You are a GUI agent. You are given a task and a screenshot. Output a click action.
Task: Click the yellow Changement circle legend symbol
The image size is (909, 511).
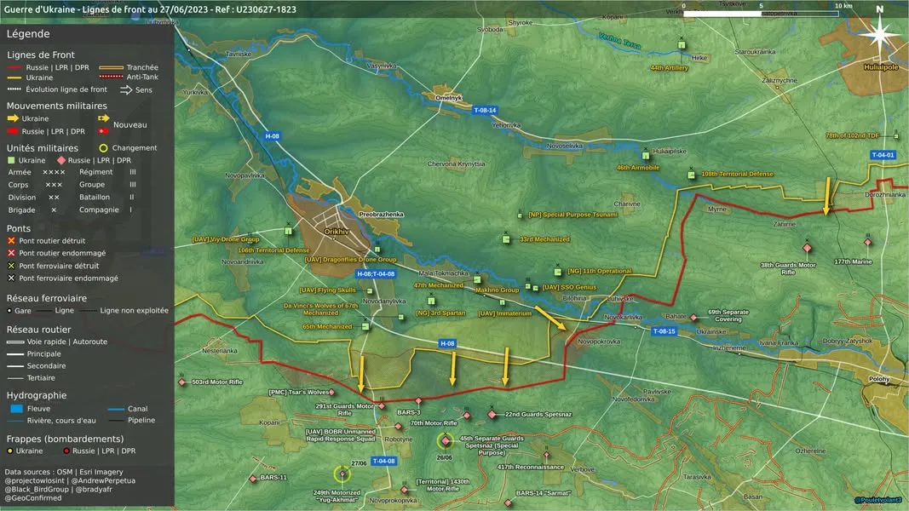[103, 147]
